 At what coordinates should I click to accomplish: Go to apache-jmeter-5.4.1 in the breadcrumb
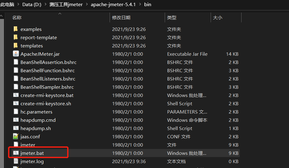coord(113,4)
